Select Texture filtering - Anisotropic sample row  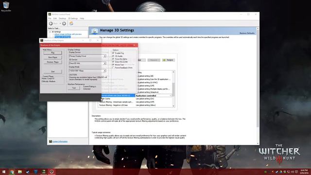click(x=135, y=102)
